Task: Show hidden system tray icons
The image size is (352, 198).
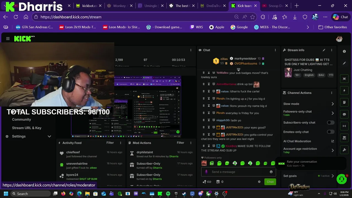Action: coord(319,194)
